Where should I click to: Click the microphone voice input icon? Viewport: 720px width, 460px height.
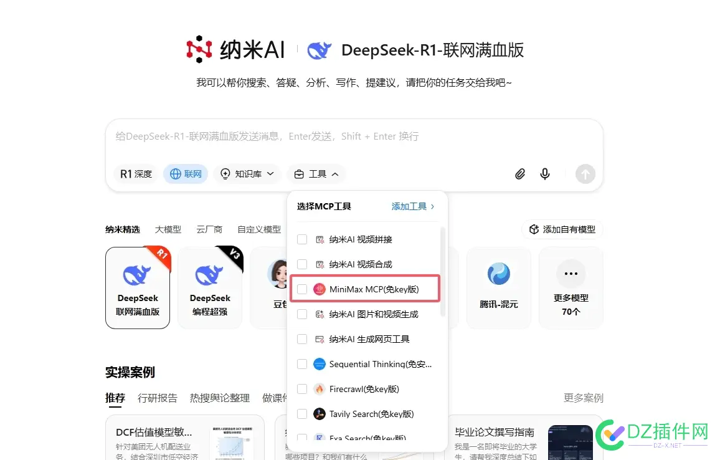[x=545, y=174]
